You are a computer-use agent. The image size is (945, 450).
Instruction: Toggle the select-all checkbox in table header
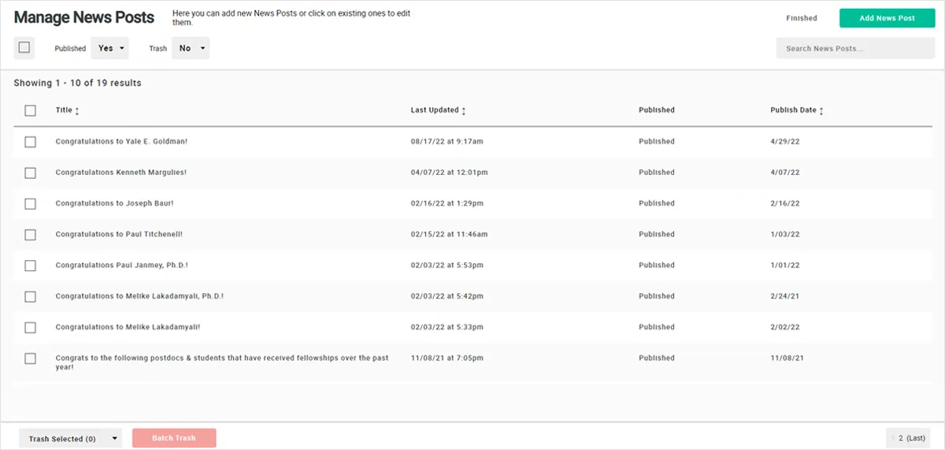click(x=30, y=110)
